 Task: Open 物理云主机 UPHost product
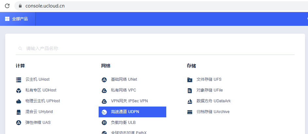pos(43,101)
